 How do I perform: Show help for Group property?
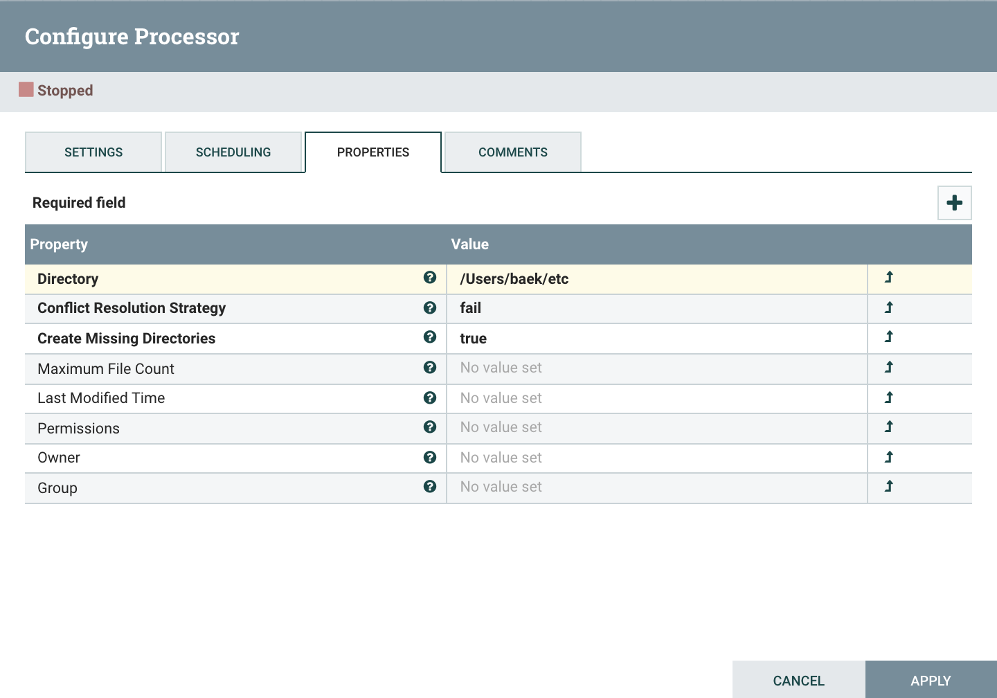pyautogui.click(x=430, y=487)
